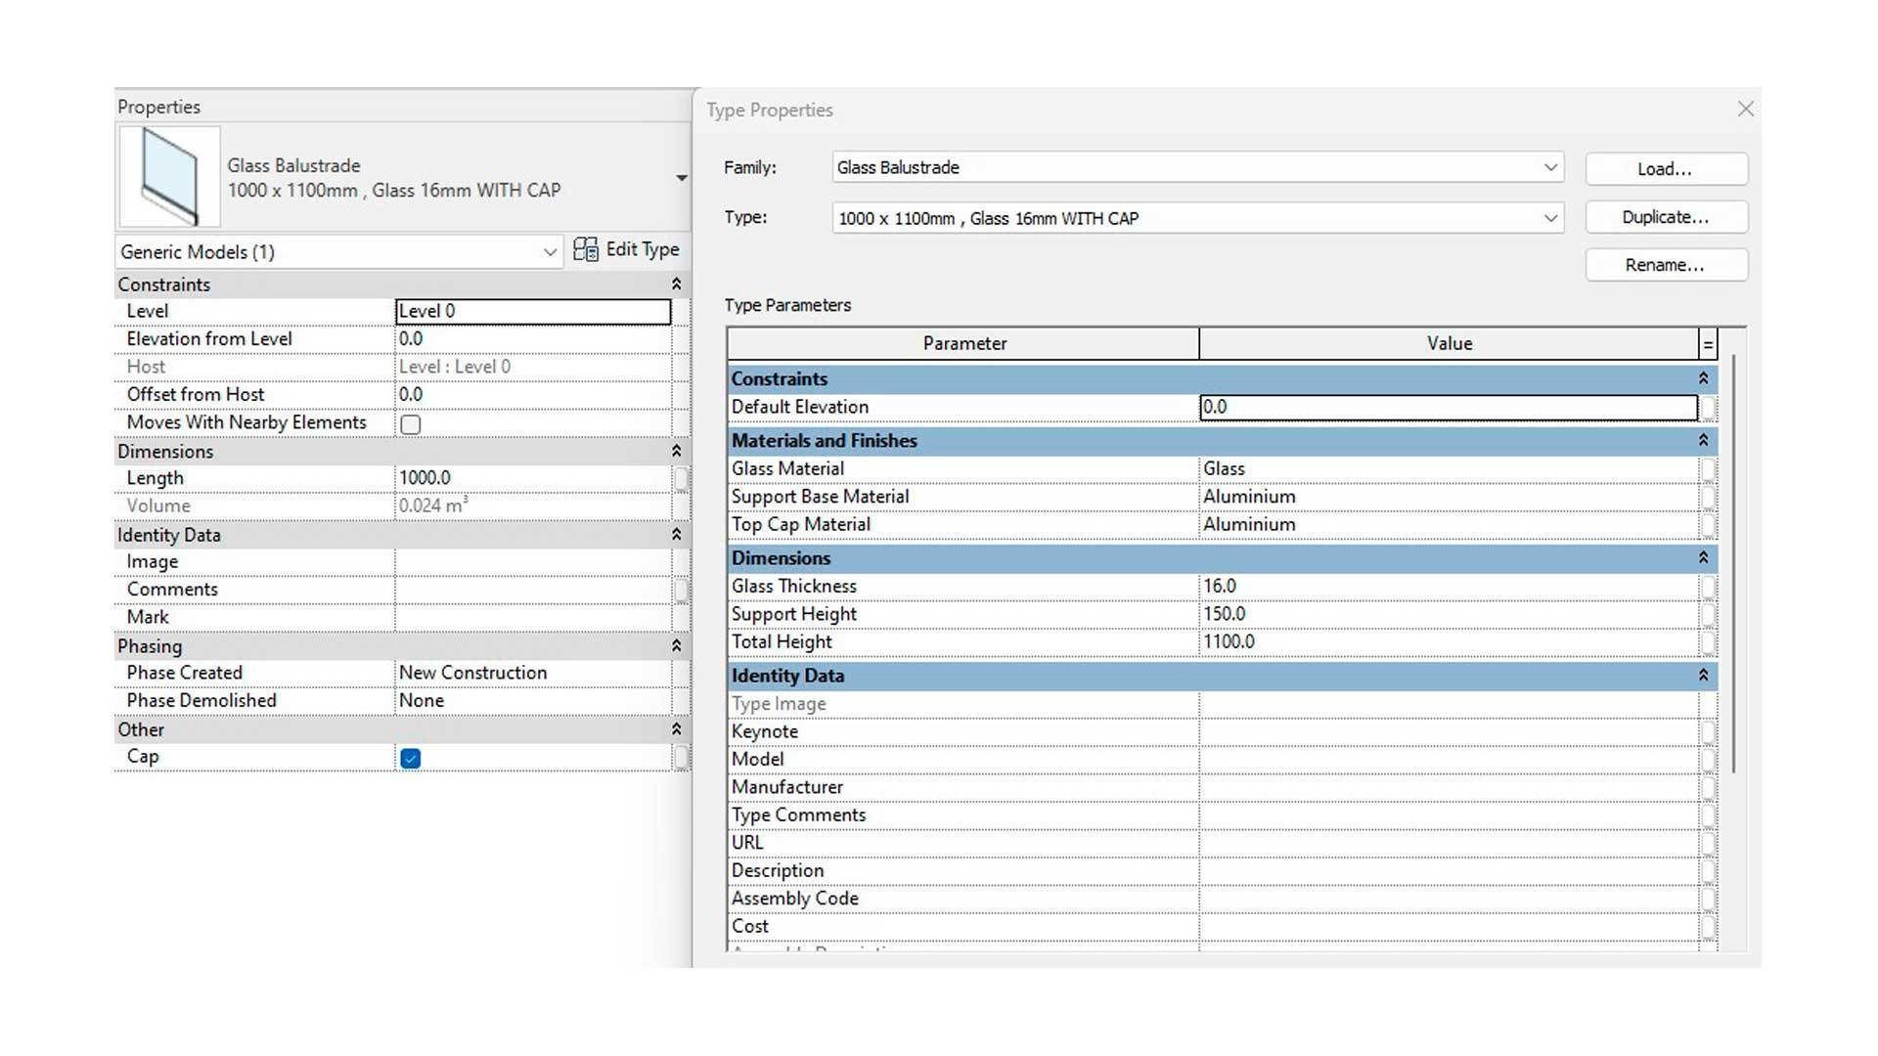Collapse the Constraints group in the Properties panel
Viewport: 1878px width, 1056px height.
point(676,285)
